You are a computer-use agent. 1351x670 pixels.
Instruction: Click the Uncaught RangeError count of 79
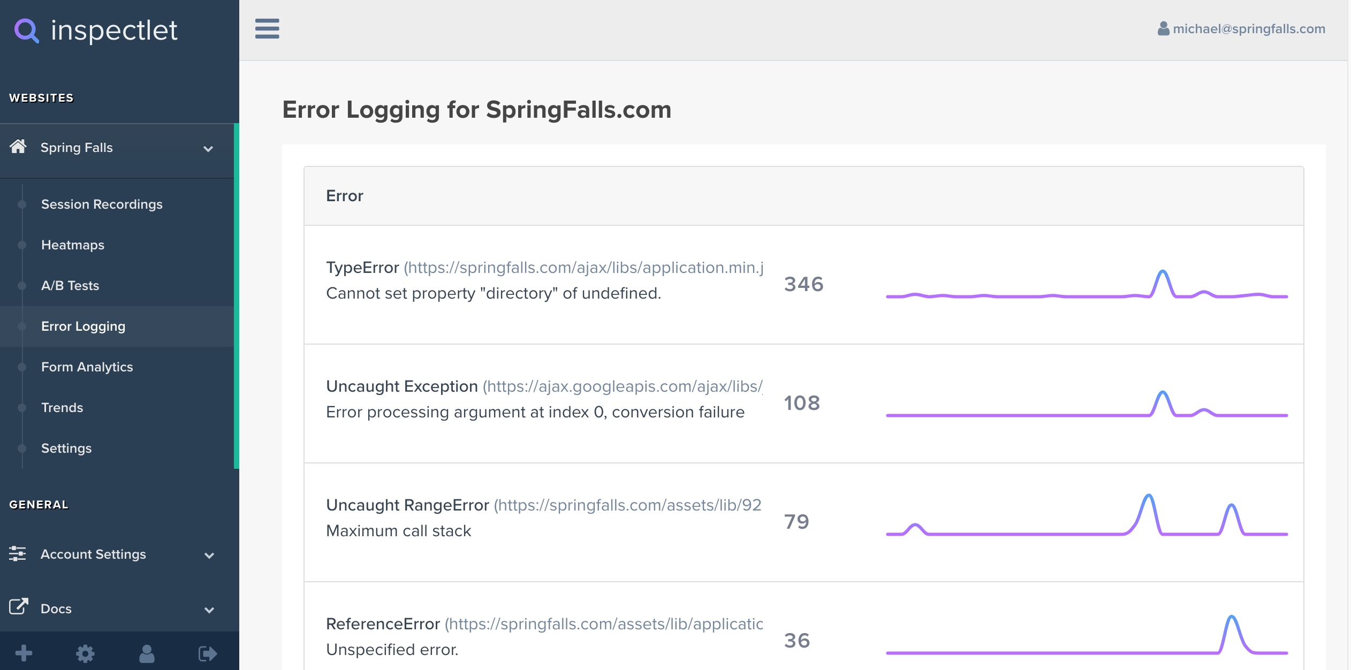click(x=797, y=522)
